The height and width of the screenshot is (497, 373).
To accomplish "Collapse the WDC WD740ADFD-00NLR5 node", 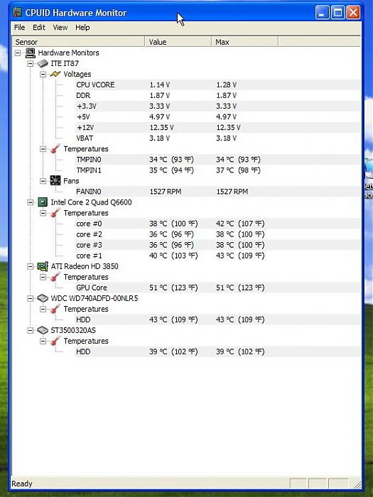I will [31, 298].
